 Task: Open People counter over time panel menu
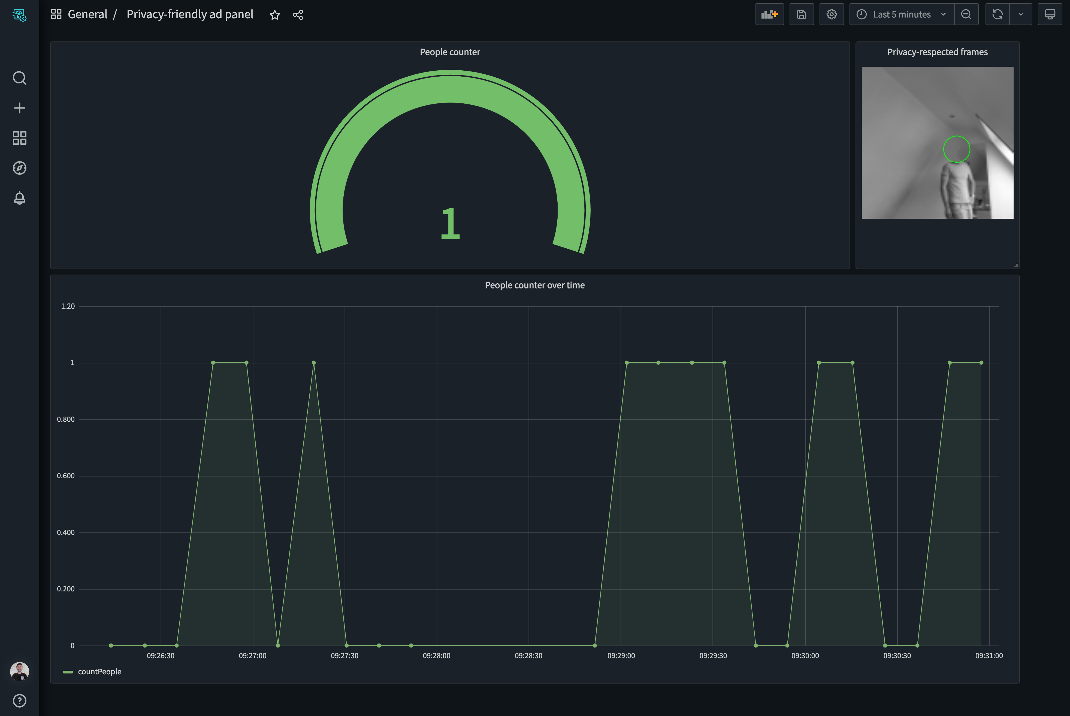click(x=534, y=285)
